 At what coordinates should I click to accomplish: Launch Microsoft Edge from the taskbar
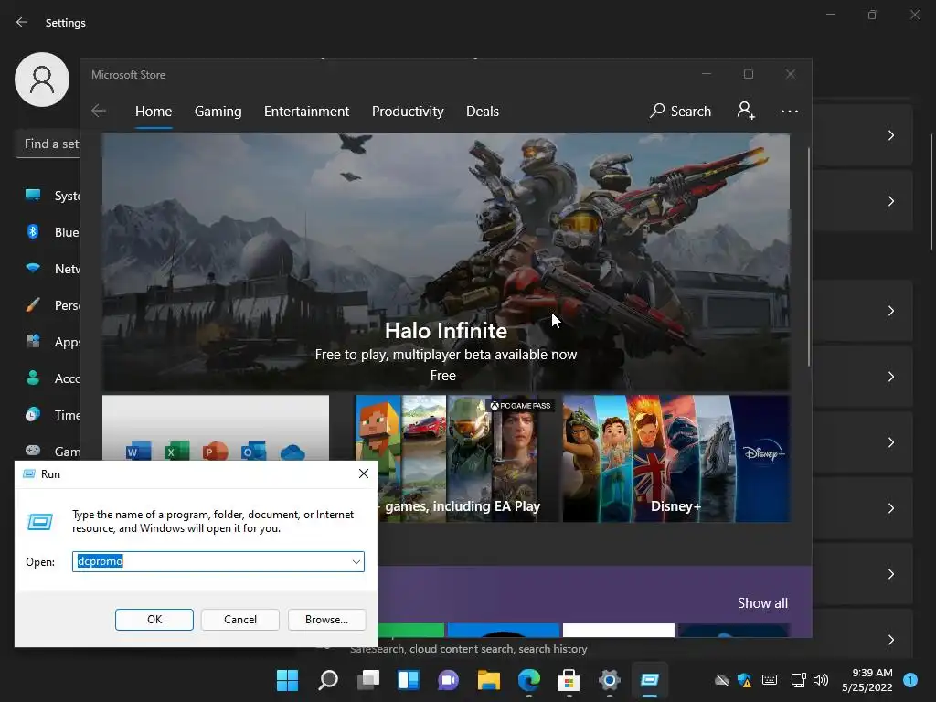(x=529, y=680)
